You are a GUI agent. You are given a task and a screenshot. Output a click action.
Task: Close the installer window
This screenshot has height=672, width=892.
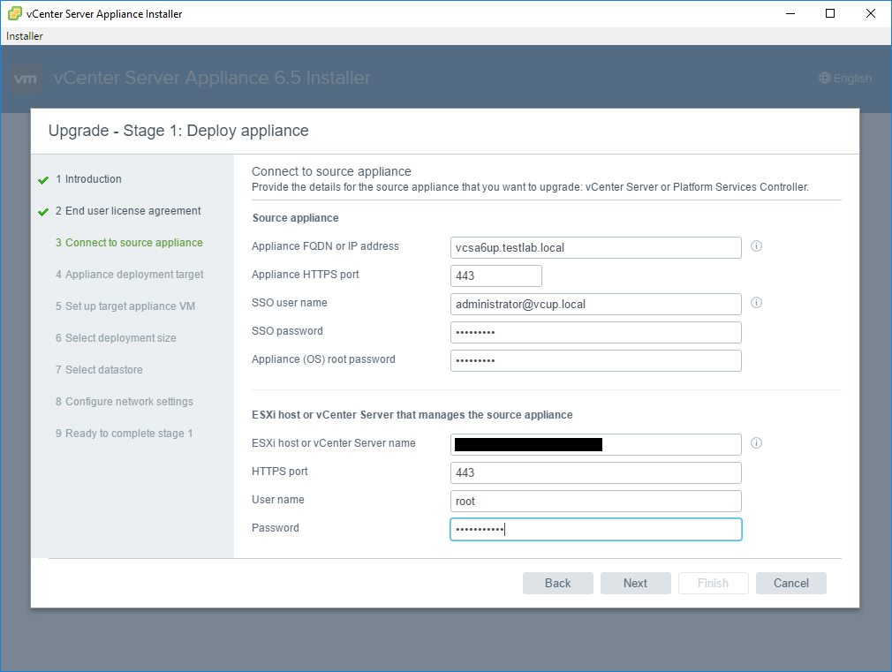(x=871, y=13)
